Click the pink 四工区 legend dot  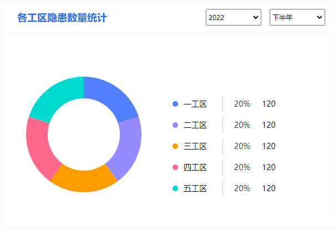tap(175, 167)
